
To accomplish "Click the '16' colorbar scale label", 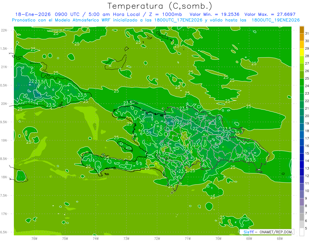I will pos(307,146).
